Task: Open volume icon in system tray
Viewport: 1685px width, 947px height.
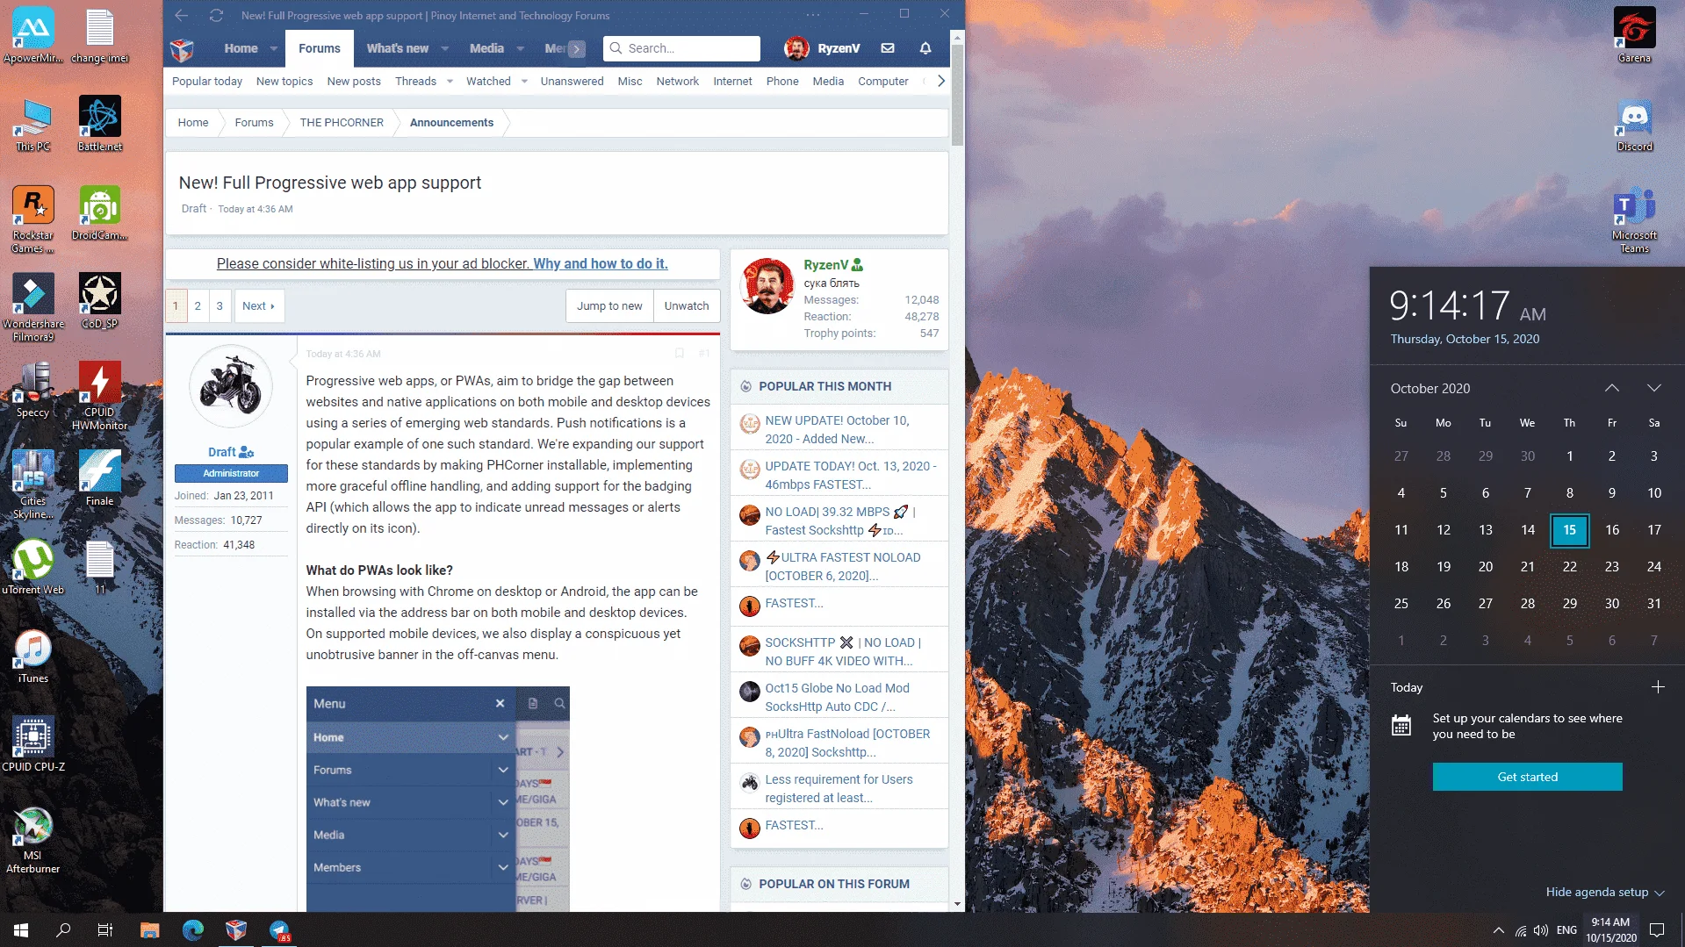Action: [1541, 930]
